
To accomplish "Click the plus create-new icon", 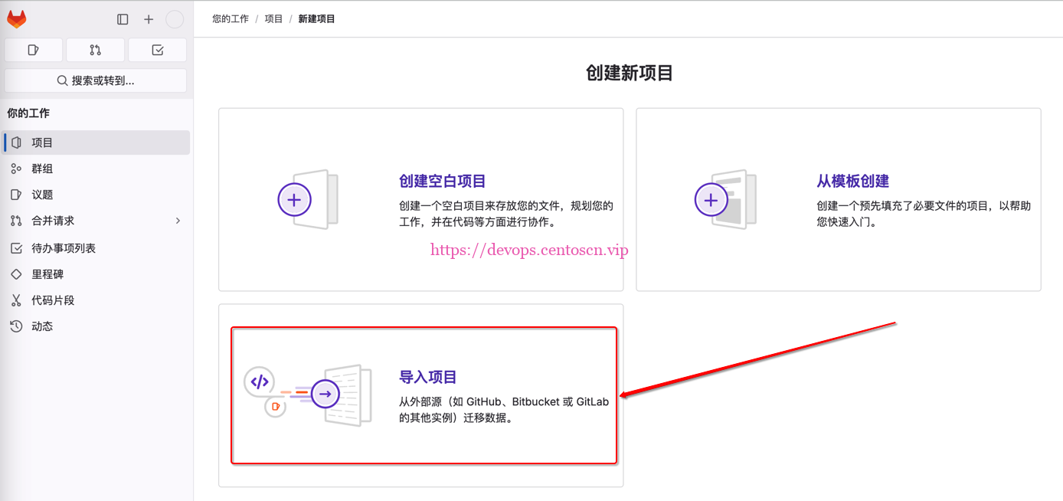I will 149,19.
